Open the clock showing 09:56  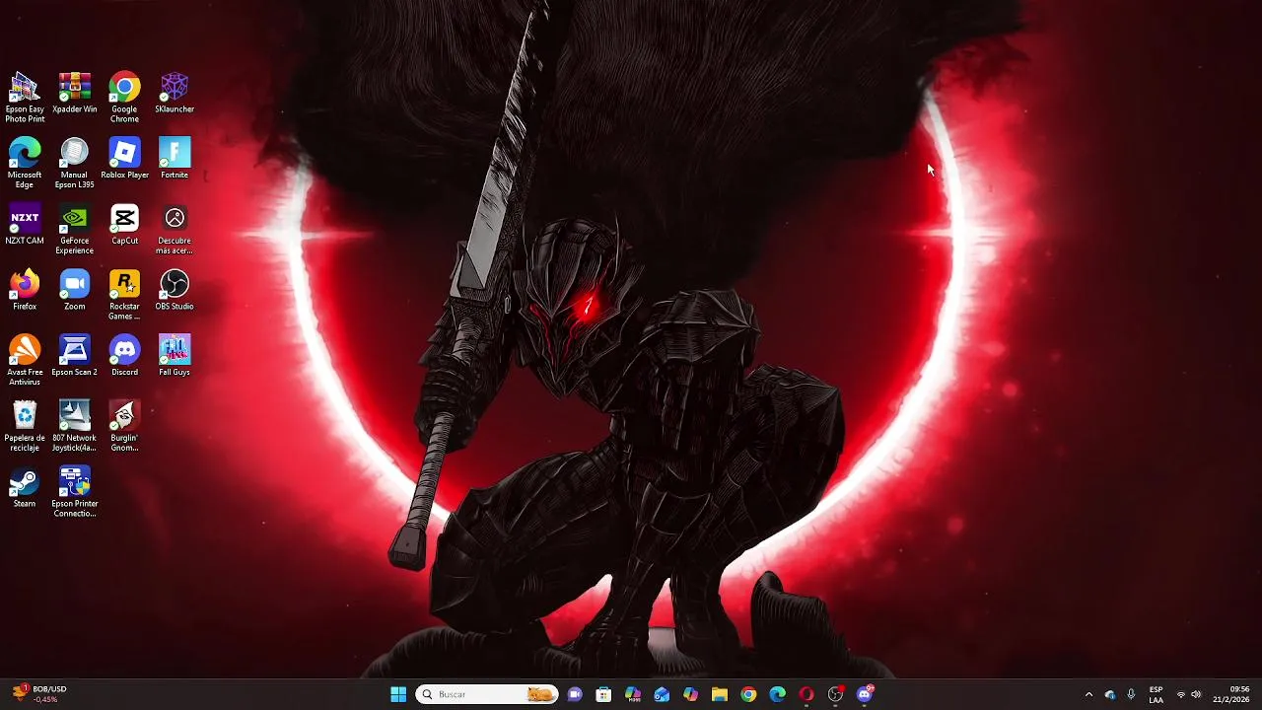click(1231, 694)
